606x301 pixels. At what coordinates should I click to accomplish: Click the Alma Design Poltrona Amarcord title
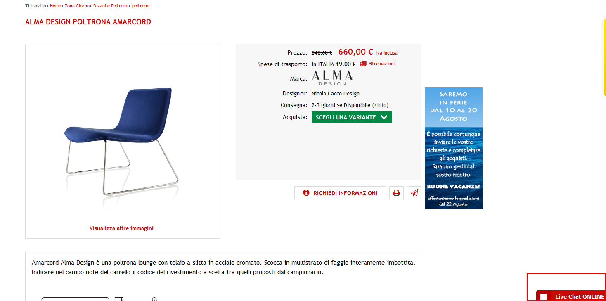[x=88, y=22]
